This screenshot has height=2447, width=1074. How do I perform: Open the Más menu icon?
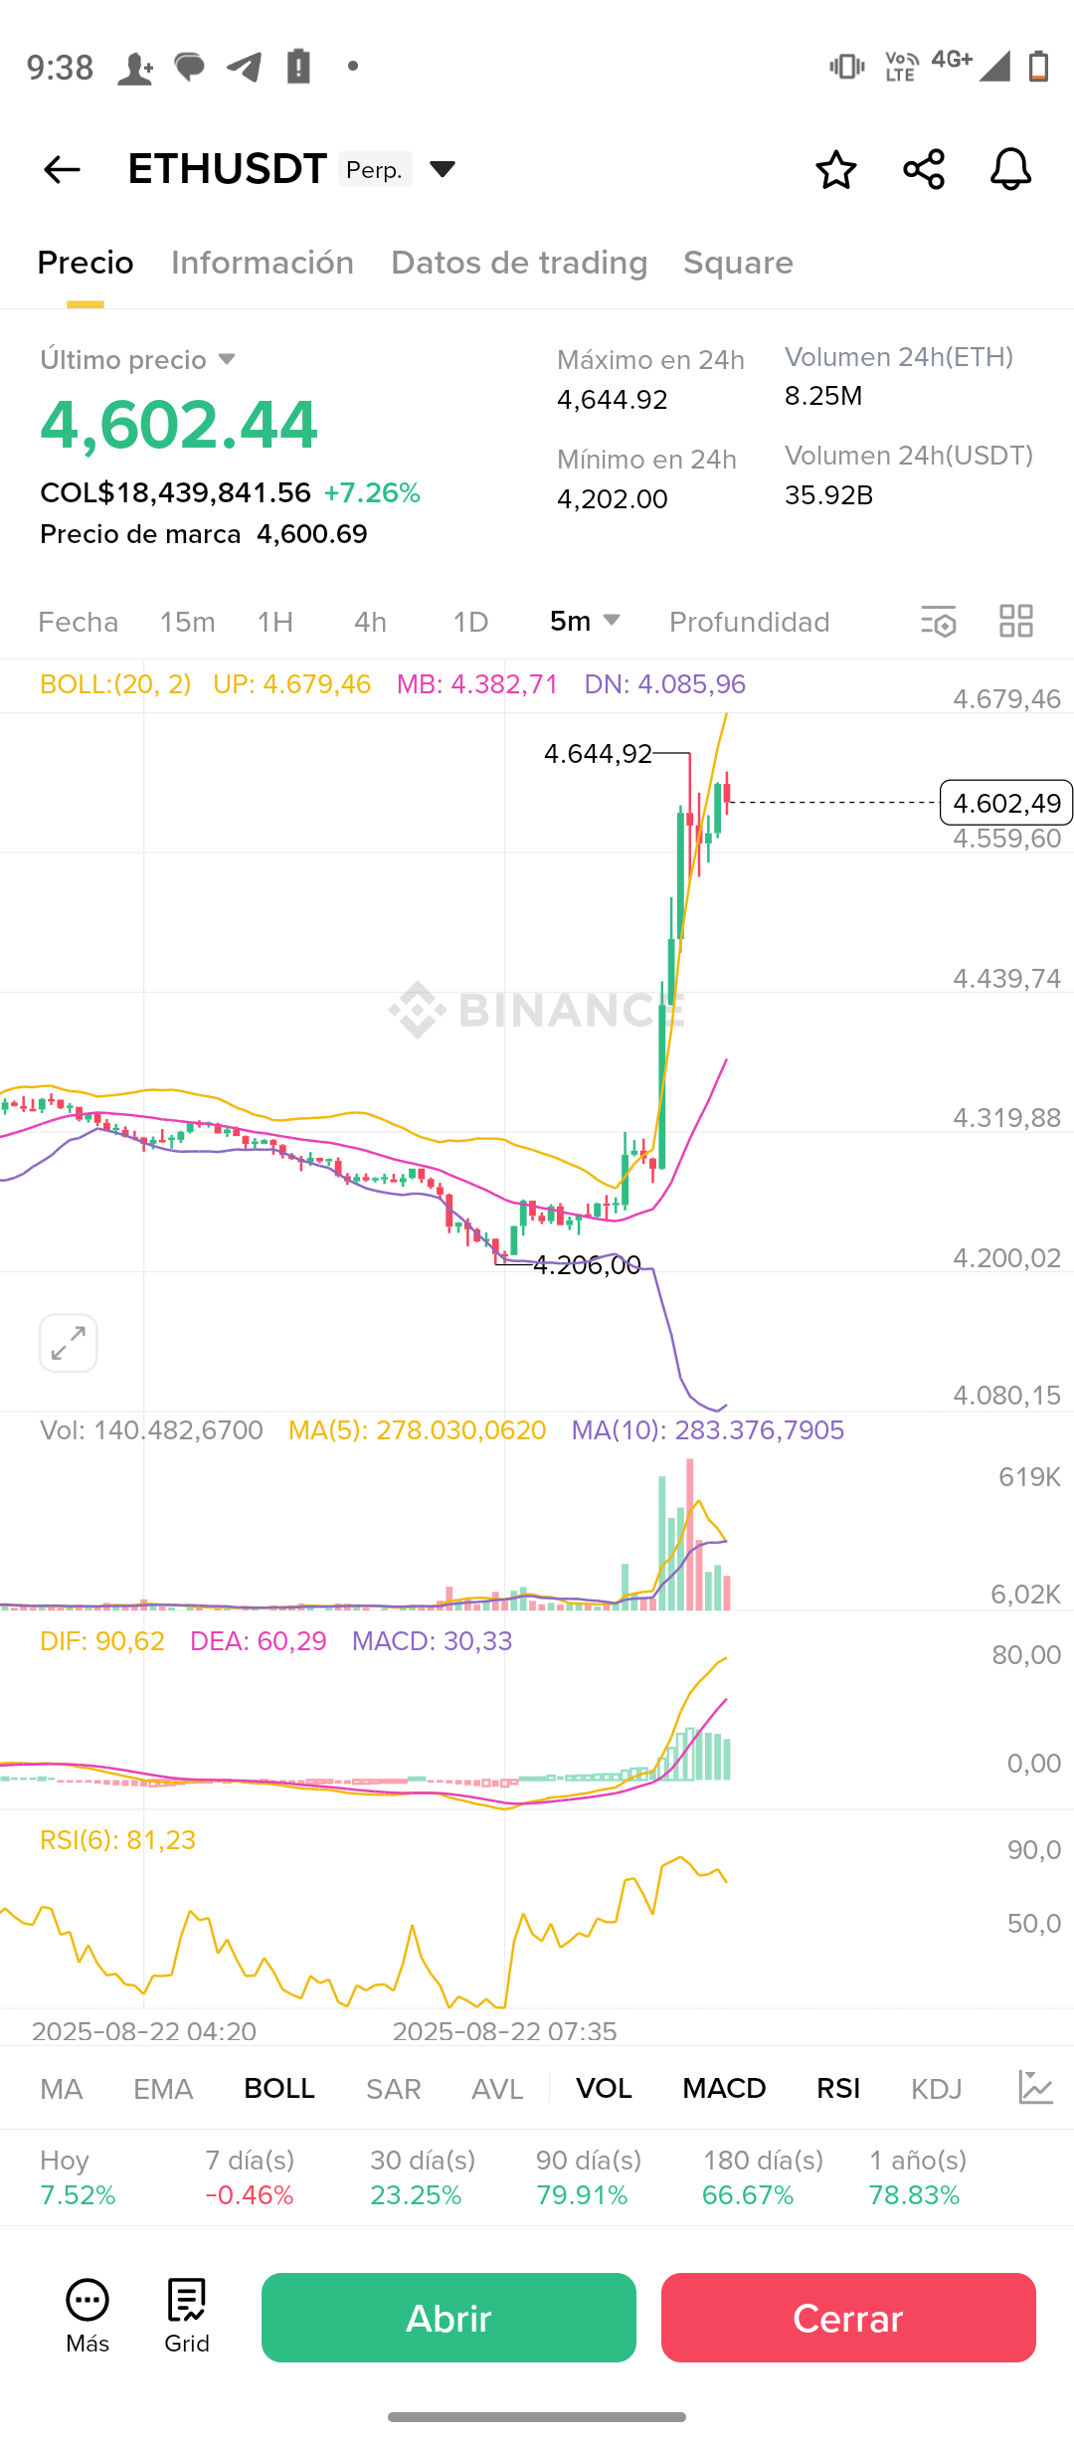[88, 2316]
